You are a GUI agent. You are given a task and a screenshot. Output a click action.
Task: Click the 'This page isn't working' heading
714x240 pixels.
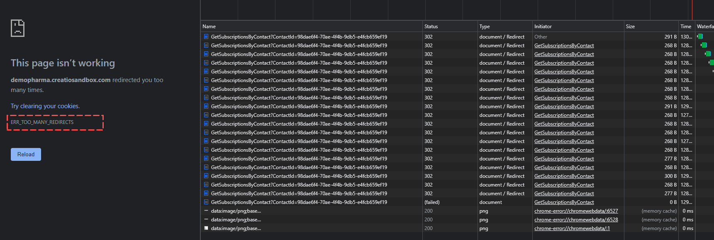pos(63,63)
